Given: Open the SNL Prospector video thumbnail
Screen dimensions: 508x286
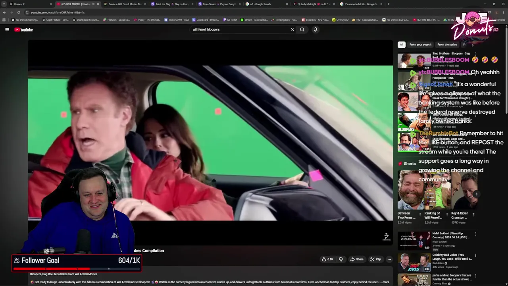Looking at the screenshot, I should coord(414,81).
